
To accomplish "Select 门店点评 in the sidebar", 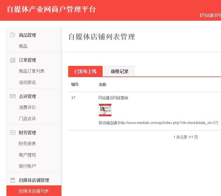I will (x=27, y=119).
